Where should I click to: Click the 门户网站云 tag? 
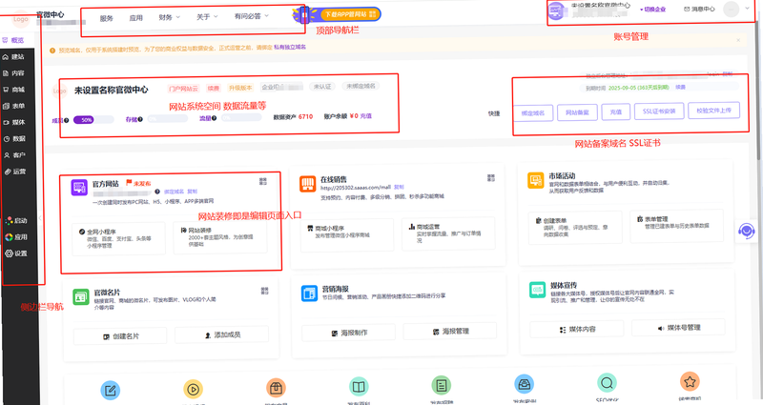183,89
